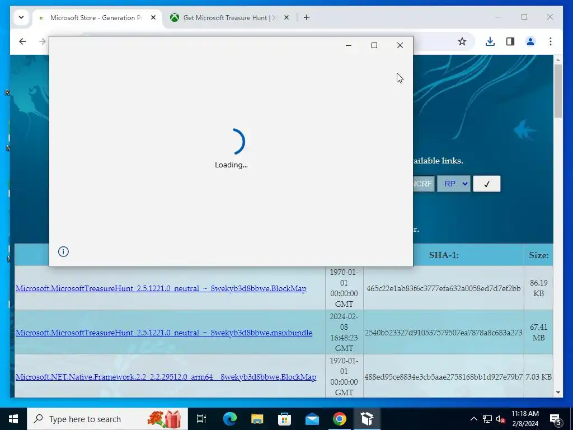
Task: Click the SHA-1 column header
Action: click(444, 255)
